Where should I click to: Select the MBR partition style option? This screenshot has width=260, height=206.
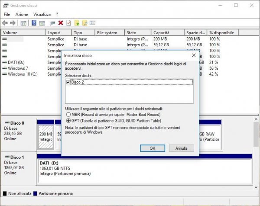68,114
